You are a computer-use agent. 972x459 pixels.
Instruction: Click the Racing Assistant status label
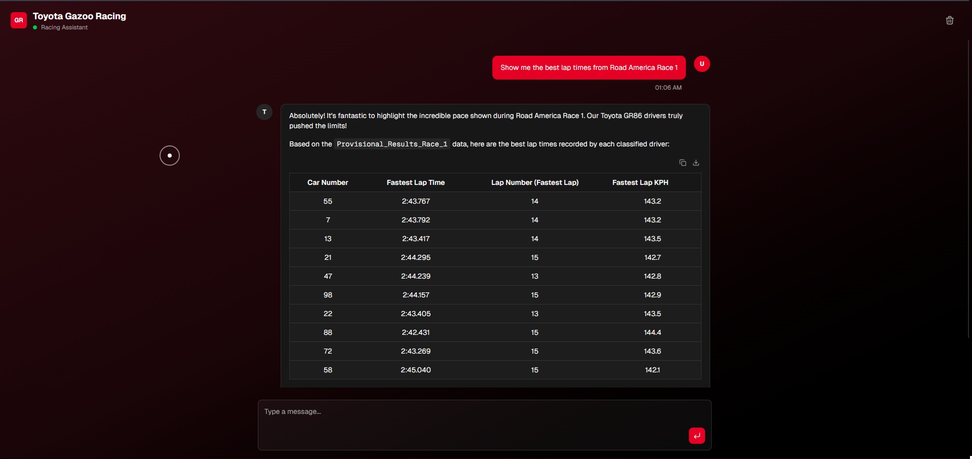(64, 27)
